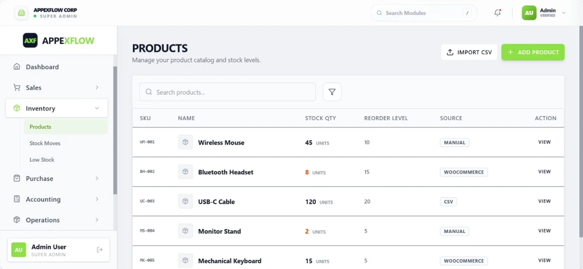View the Wireless Mouse product

pyautogui.click(x=544, y=142)
